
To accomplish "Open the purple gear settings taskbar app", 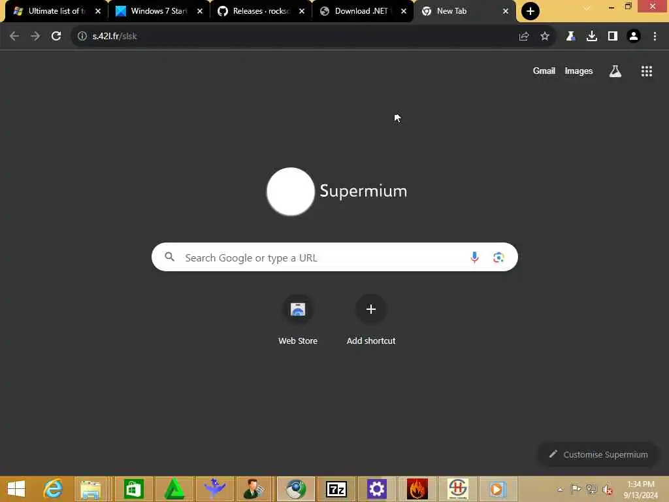I will 377,489.
